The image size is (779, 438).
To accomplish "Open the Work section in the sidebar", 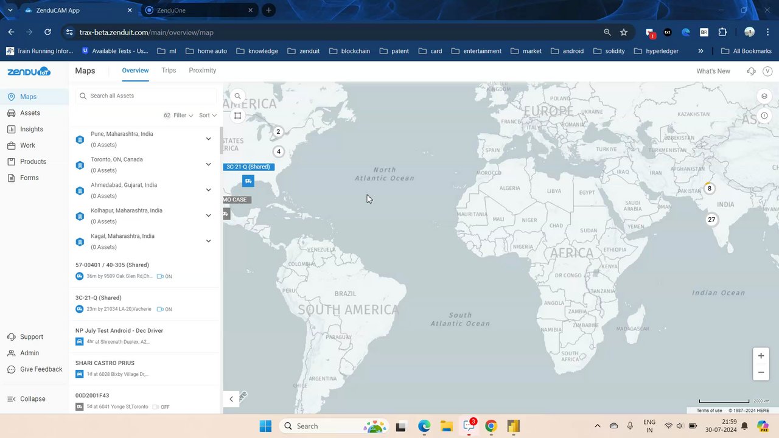I will tap(27, 145).
